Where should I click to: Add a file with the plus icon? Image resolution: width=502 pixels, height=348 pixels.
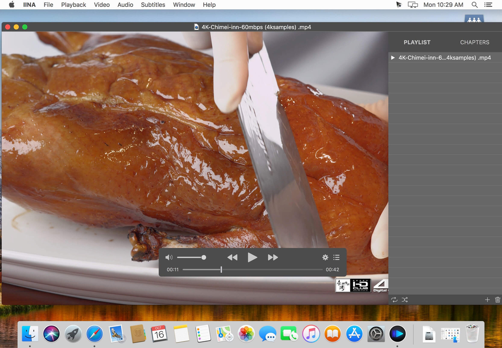(x=487, y=299)
